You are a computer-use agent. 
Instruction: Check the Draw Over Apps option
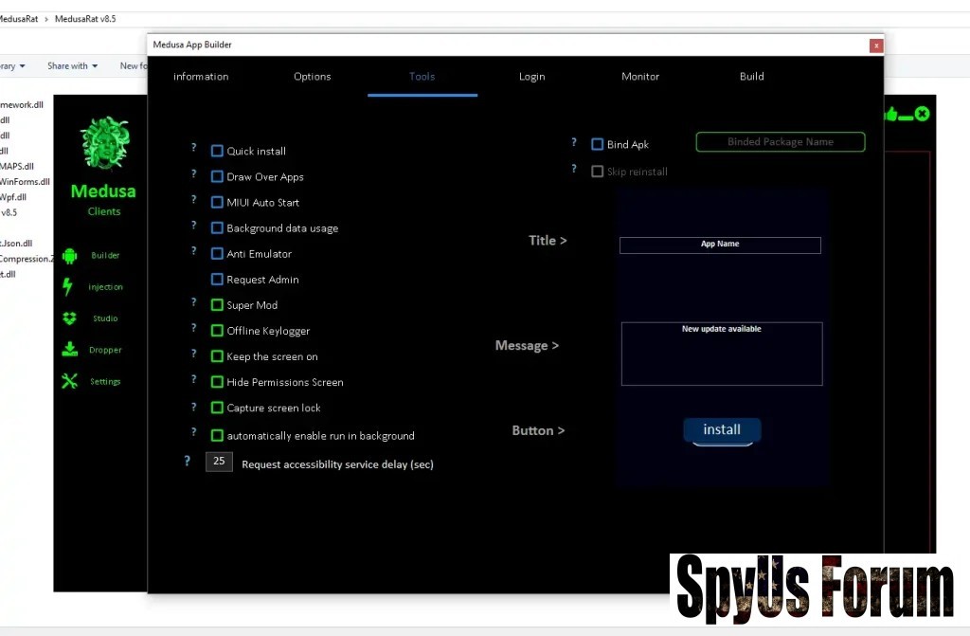[x=217, y=176]
